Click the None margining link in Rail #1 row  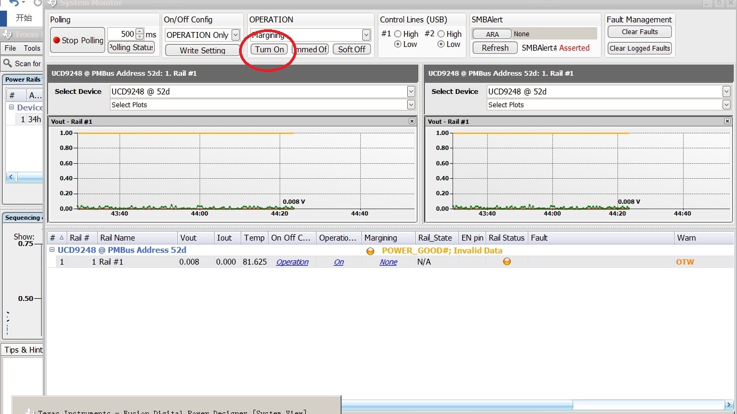pyautogui.click(x=389, y=262)
